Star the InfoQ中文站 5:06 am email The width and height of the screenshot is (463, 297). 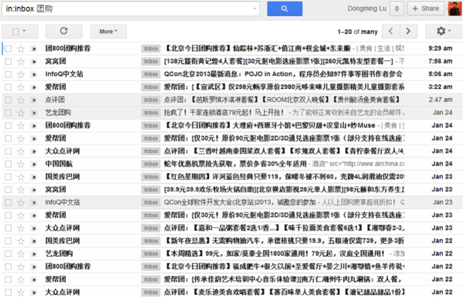(21, 73)
